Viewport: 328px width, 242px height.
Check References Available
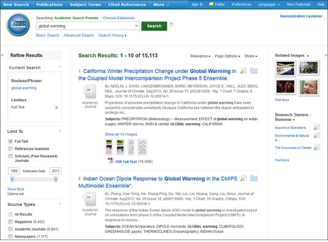pos(10,149)
